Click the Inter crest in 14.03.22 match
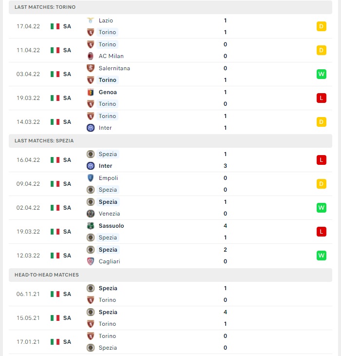 click(91, 128)
